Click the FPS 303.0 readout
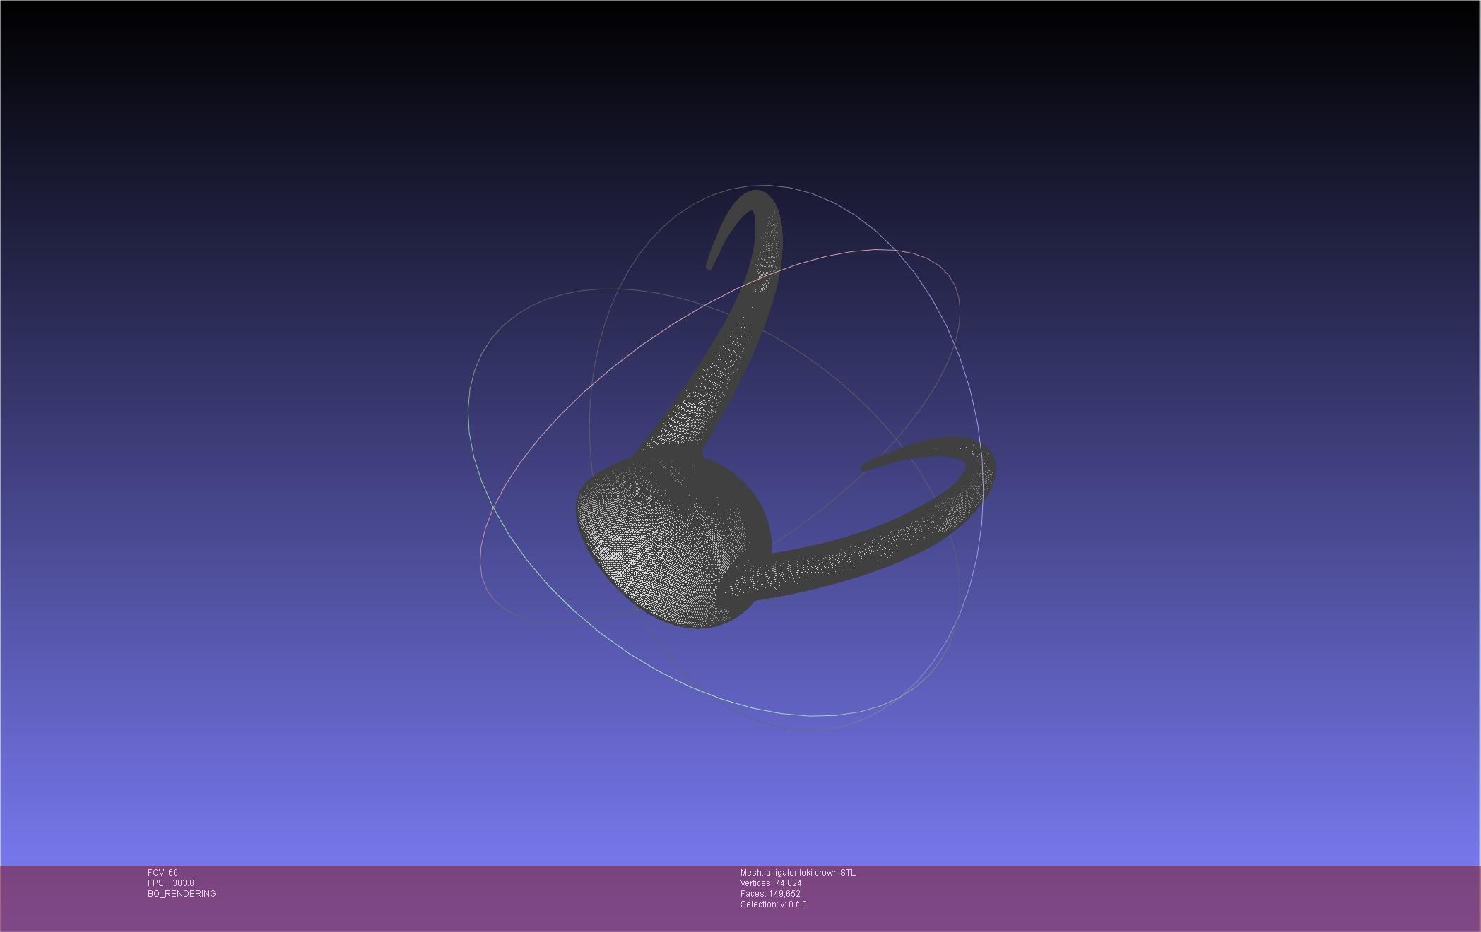The image size is (1481, 932). [171, 883]
